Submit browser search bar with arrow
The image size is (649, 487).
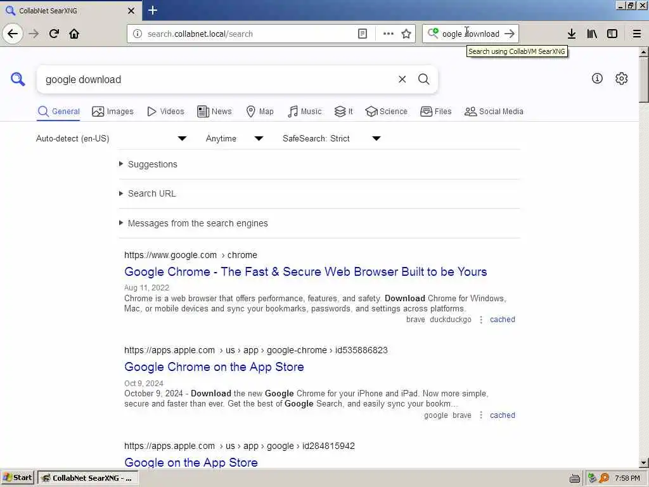(x=510, y=34)
